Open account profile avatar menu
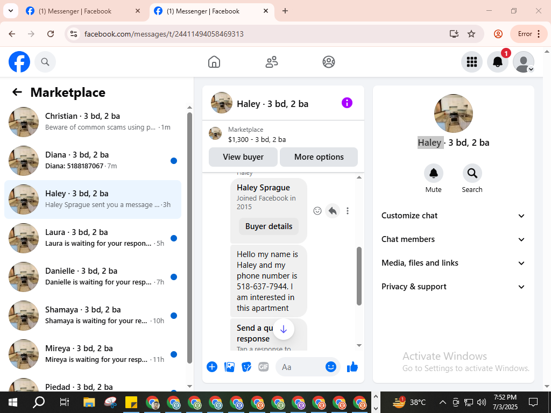This screenshot has width=551, height=413. (x=524, y=62)
